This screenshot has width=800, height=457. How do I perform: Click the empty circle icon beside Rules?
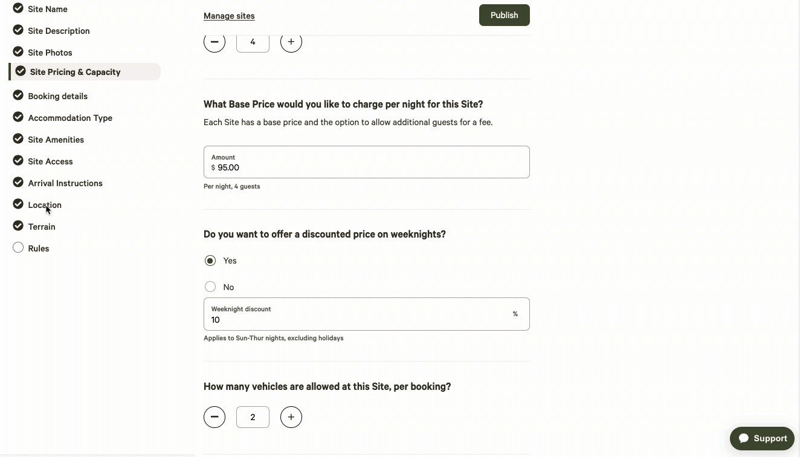[x=18, y=247]
